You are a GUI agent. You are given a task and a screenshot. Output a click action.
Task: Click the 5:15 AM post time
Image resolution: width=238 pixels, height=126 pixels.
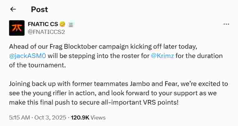(x=19, y=118)
